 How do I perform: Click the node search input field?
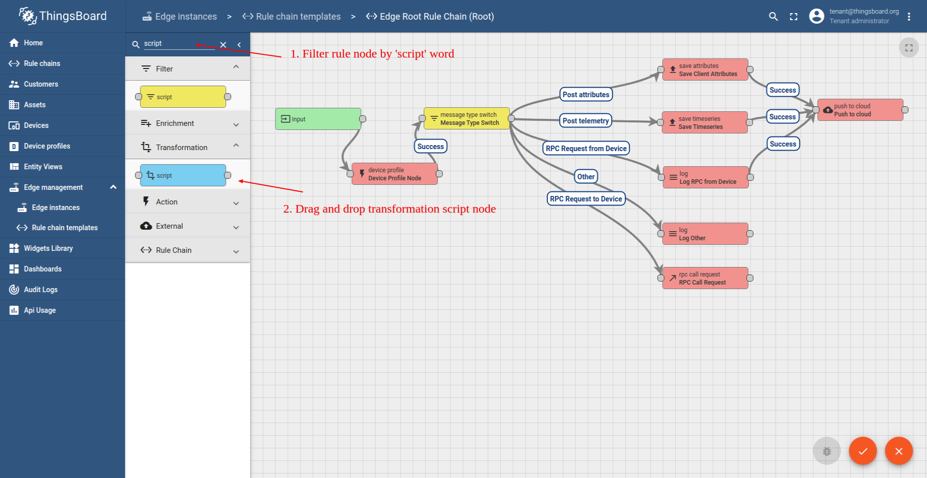click(180, 44)
